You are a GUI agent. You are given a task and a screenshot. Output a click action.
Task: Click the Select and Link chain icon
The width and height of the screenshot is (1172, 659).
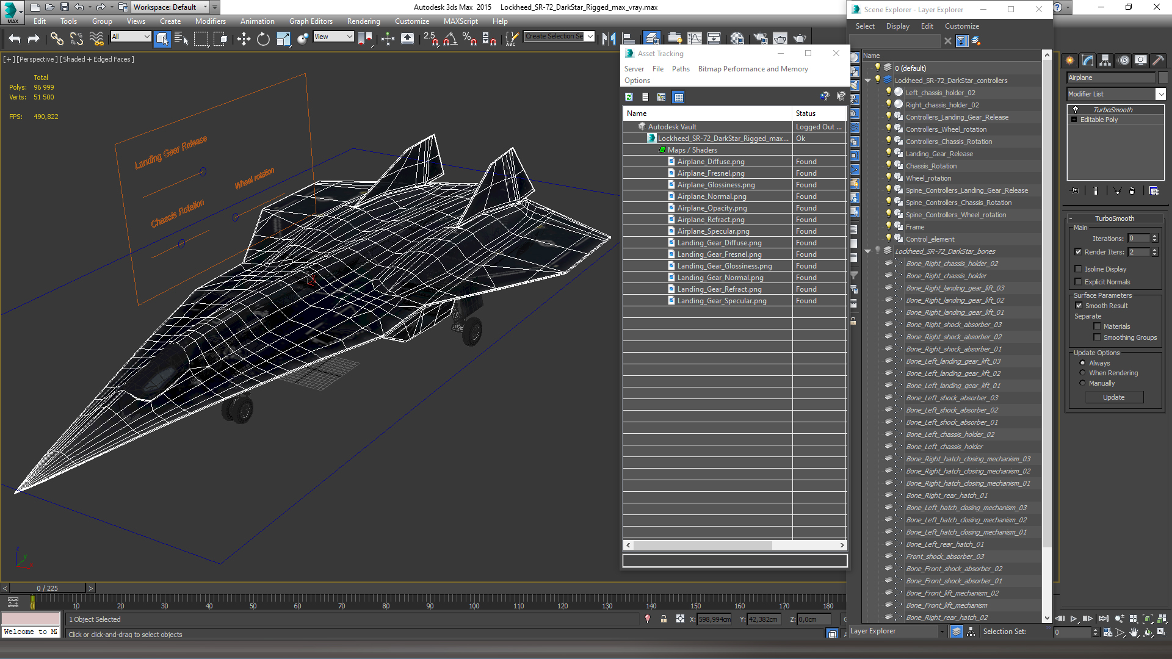point(57,39)
